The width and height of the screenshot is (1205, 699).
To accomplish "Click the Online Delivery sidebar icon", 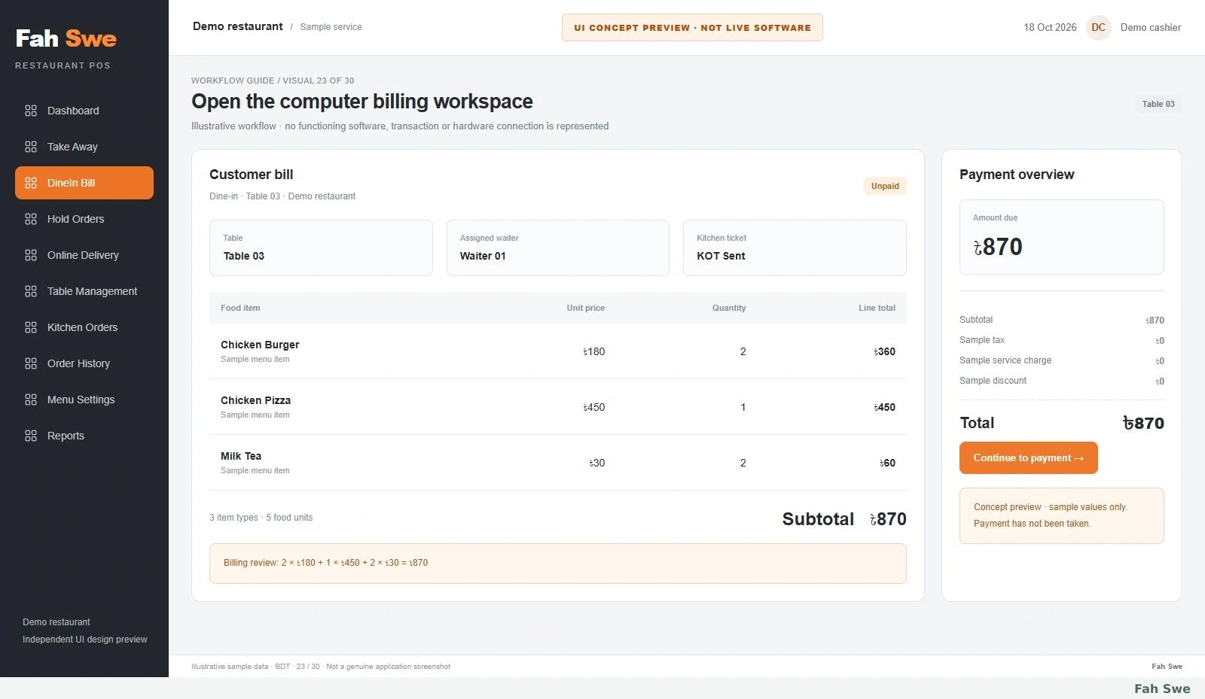I will click(x=31, y=255).
